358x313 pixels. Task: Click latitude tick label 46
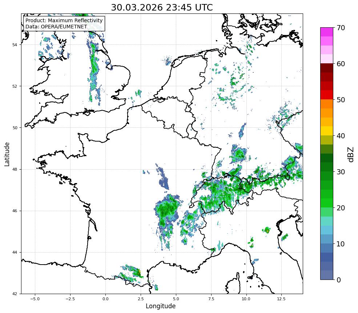pos(15,211)
